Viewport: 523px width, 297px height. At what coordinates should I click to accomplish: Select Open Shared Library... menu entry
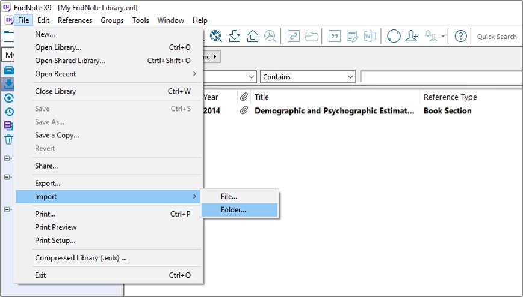[109, 61]
